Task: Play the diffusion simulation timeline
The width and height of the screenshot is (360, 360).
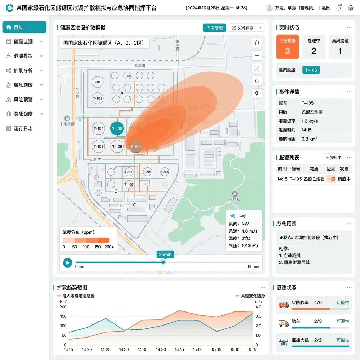Action: click(68, 262)
